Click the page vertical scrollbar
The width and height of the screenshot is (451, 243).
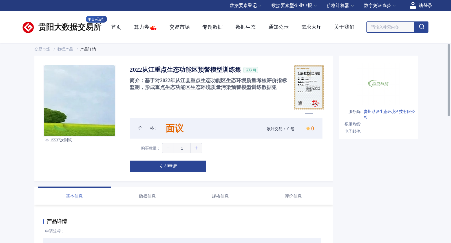(449, 80)
